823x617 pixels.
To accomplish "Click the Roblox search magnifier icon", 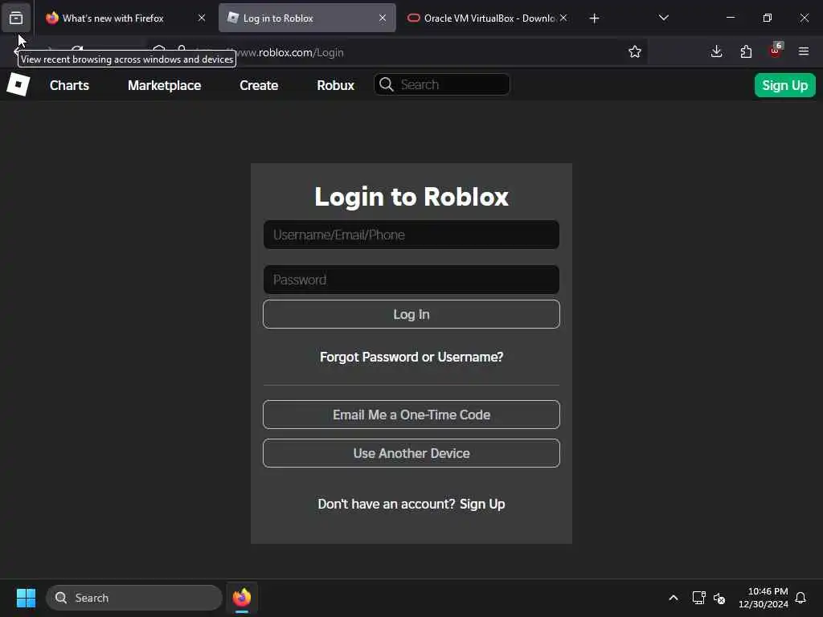I will (387, 84).
